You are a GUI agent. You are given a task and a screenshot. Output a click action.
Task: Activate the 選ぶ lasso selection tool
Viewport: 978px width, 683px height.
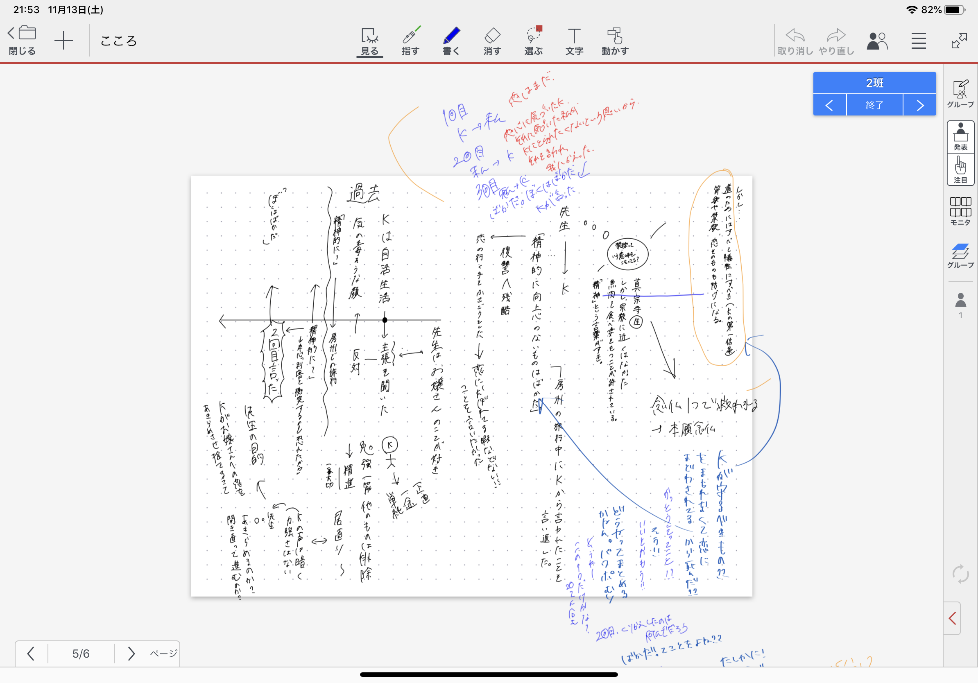point(533,41)
